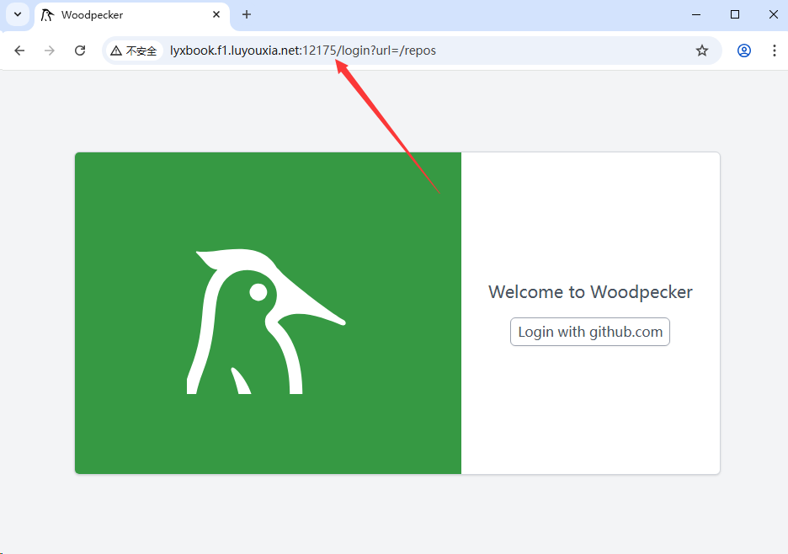This screenshot has height=554, width=788.
Task: Reload the Woodpecker login page
Action: pyautogui.click(x=80, y=51)
